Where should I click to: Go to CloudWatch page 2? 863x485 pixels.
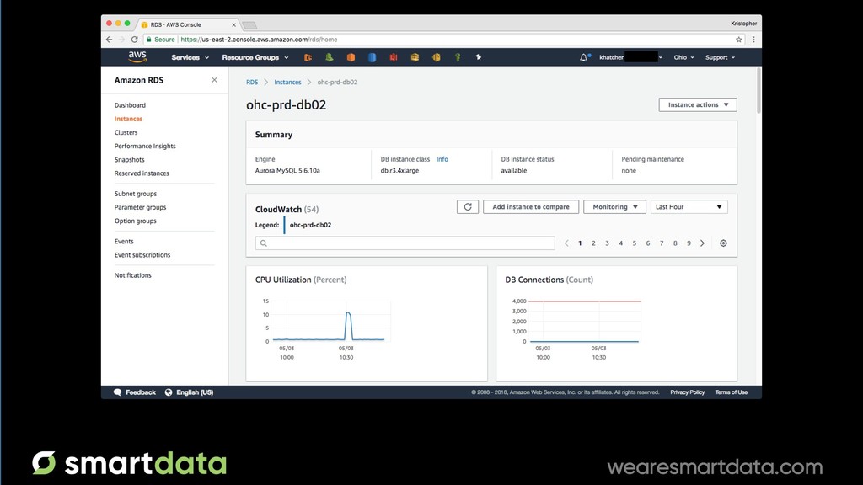click(593, 243)
